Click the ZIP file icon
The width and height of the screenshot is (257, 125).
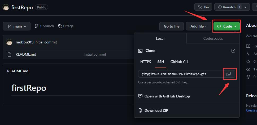(140, 110)
